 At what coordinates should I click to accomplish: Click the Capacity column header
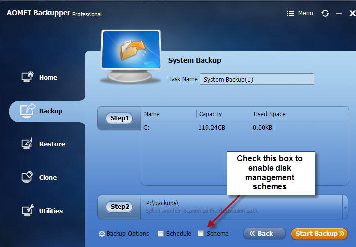[x=210, y=114]
